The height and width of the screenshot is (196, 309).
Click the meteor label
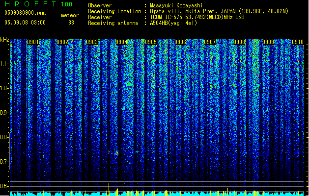70,15
